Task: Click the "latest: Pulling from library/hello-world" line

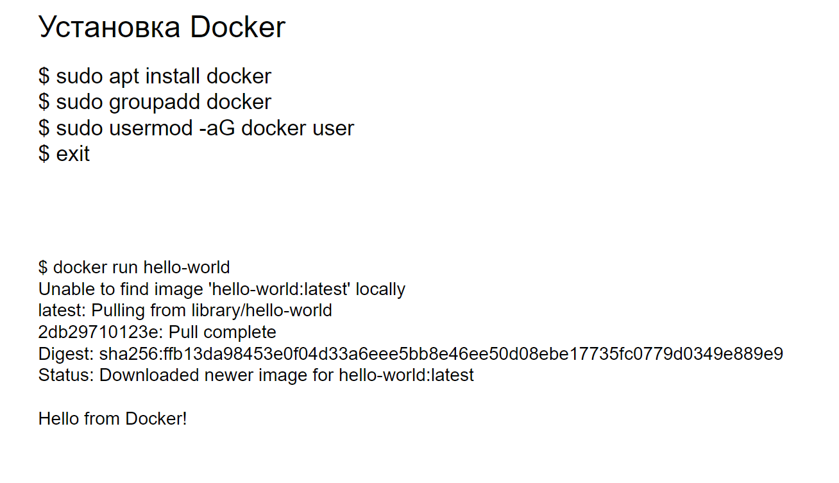Action: (185, 311)
